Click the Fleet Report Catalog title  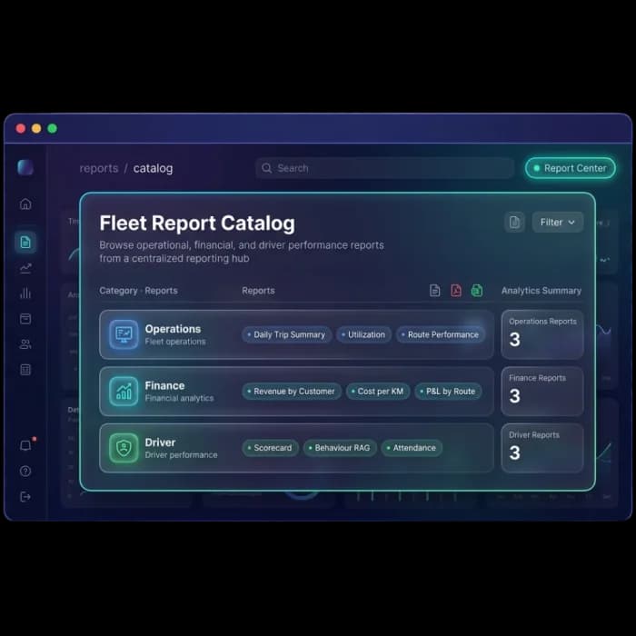pyautogui.click(x=197, y=224)
